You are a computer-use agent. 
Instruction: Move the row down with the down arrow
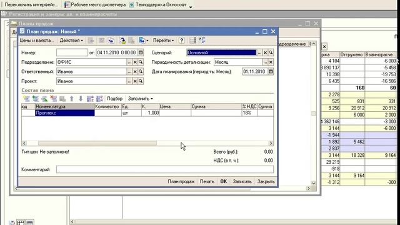(x=81, y=99)
